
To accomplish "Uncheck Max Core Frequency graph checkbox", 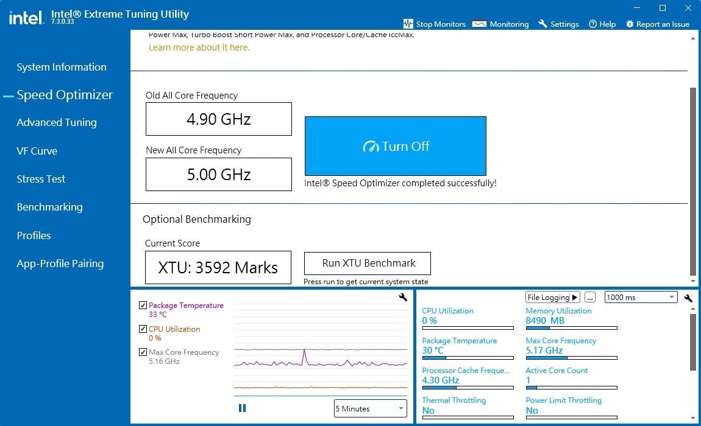I will point(143,352).
